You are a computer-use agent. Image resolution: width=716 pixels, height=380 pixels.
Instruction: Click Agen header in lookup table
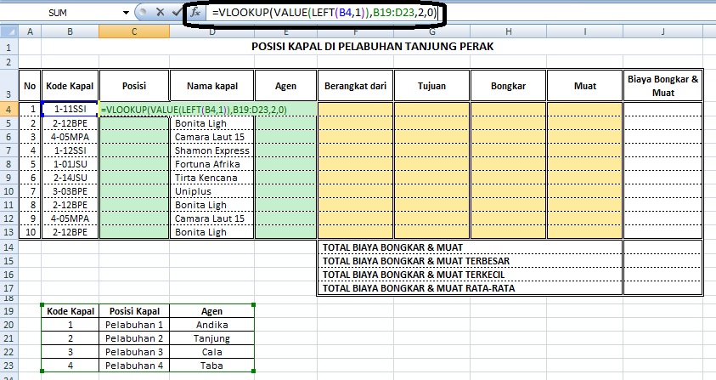click(x=211, y=311)
